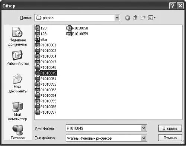Close the Обзор dialog
The image size is (186, 146).
click(x=180, y=6)
